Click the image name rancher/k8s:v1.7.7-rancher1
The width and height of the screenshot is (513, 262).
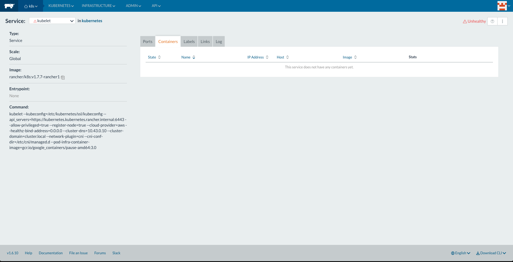(34, 77)
